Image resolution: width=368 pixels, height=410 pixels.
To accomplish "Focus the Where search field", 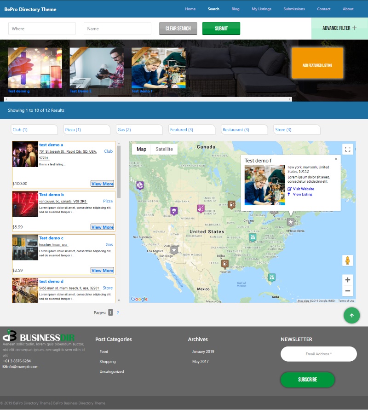I will coord(42,29).
